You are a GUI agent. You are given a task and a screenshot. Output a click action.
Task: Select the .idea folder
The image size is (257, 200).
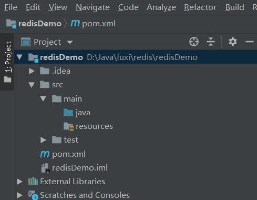point(61,71)
